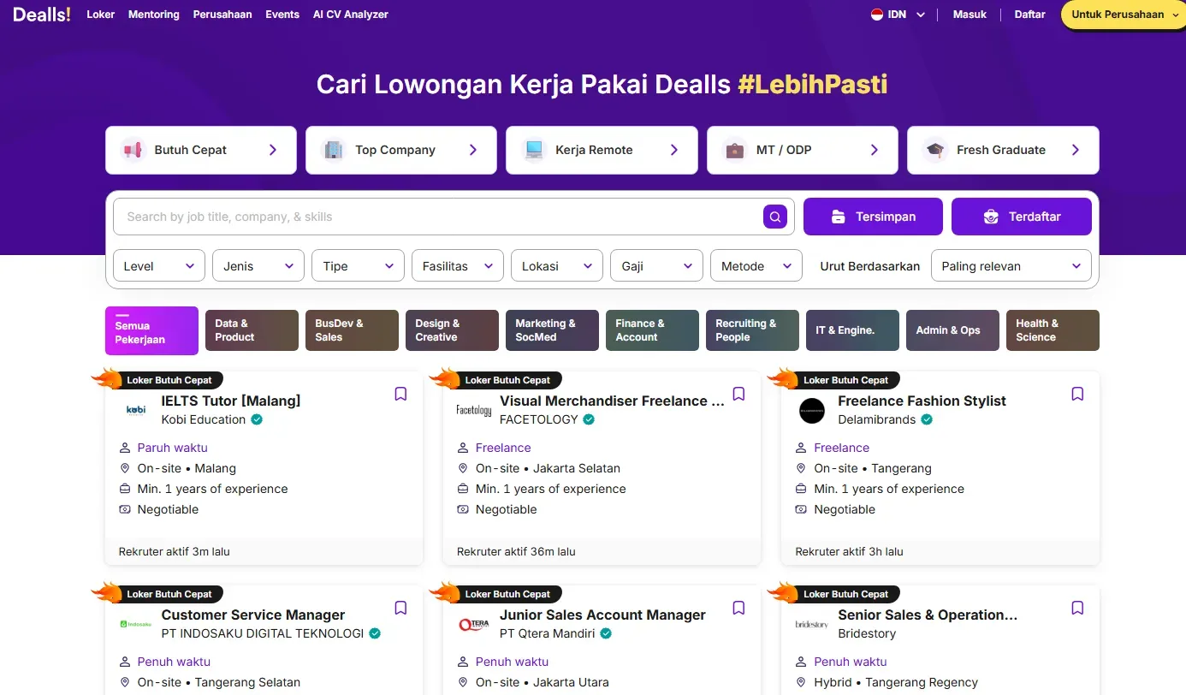Click the Top Company building icon
The height and width of the screenshot is (695, 1186).
pyautogui.click(x=333, y=150)
